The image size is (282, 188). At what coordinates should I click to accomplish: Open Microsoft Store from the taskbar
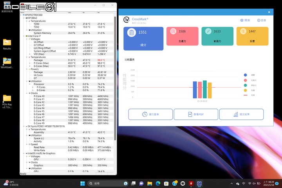point(166,184)
